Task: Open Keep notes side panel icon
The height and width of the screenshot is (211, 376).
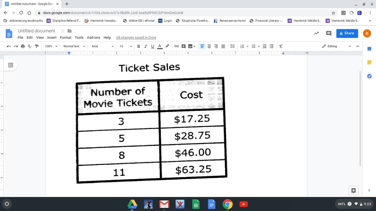Action: tap(369, 62)
